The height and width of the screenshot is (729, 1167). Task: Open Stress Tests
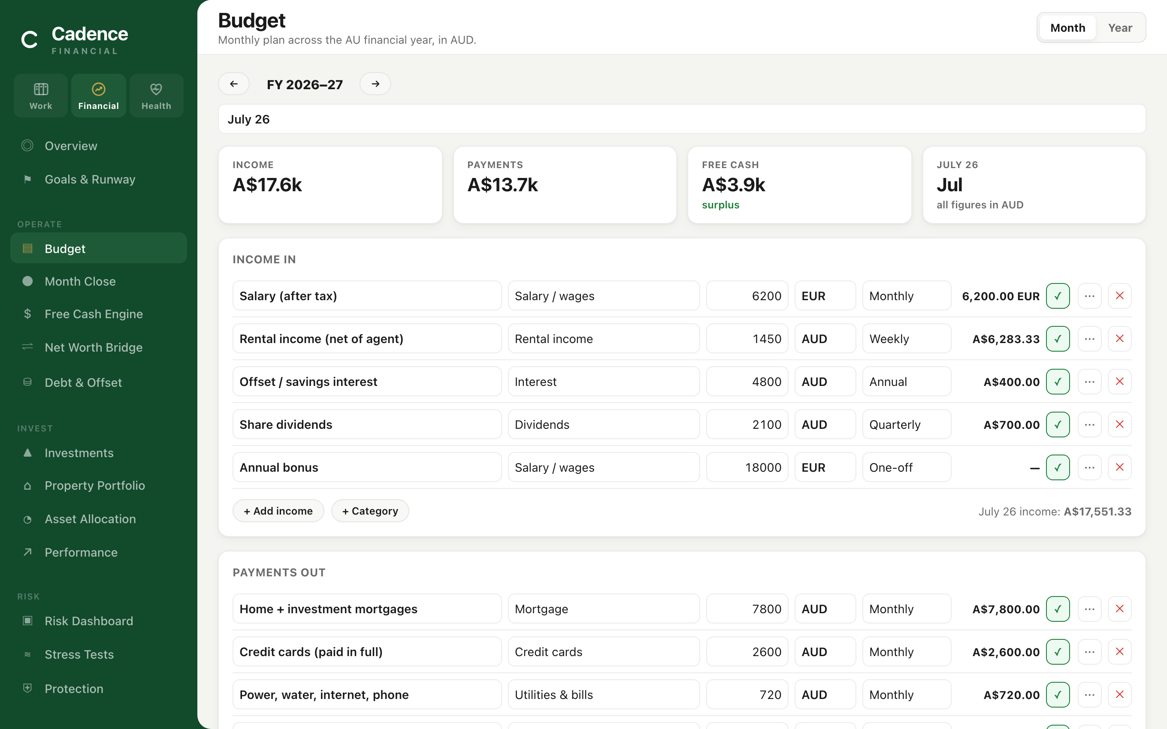tap(98, 654)
